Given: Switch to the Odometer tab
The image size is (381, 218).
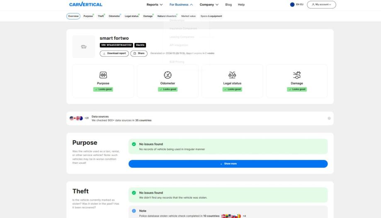Looking at the screenshot, I should point(114,16).
